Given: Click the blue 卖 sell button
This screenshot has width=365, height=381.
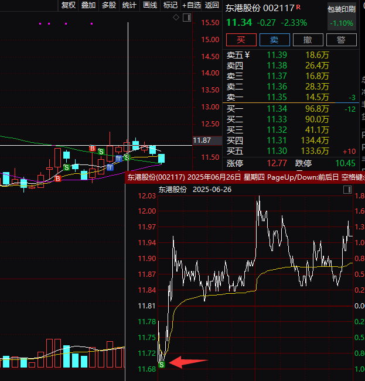Looking at the screenshot, I should click(275, 40).
